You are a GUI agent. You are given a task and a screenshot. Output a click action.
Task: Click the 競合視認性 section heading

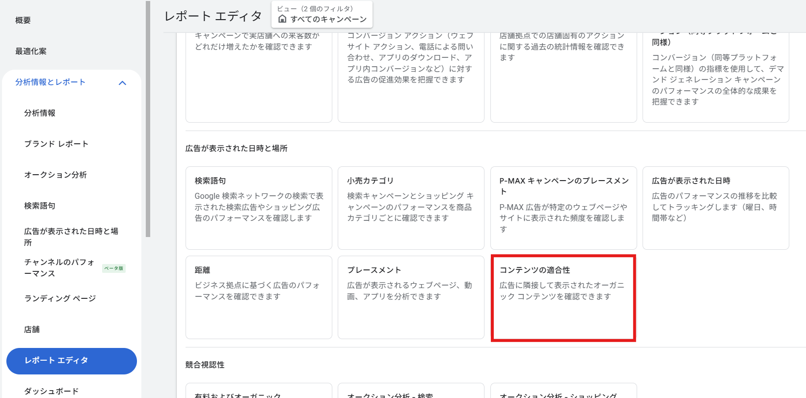point(205,365)
